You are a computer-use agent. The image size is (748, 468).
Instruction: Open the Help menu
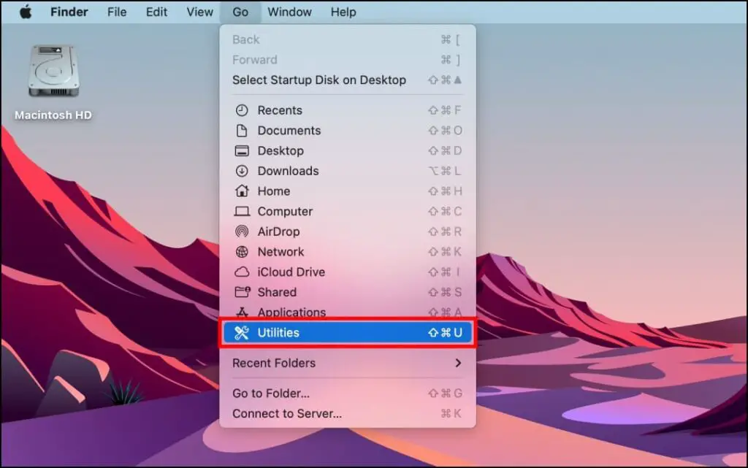(x=343, y=12)
